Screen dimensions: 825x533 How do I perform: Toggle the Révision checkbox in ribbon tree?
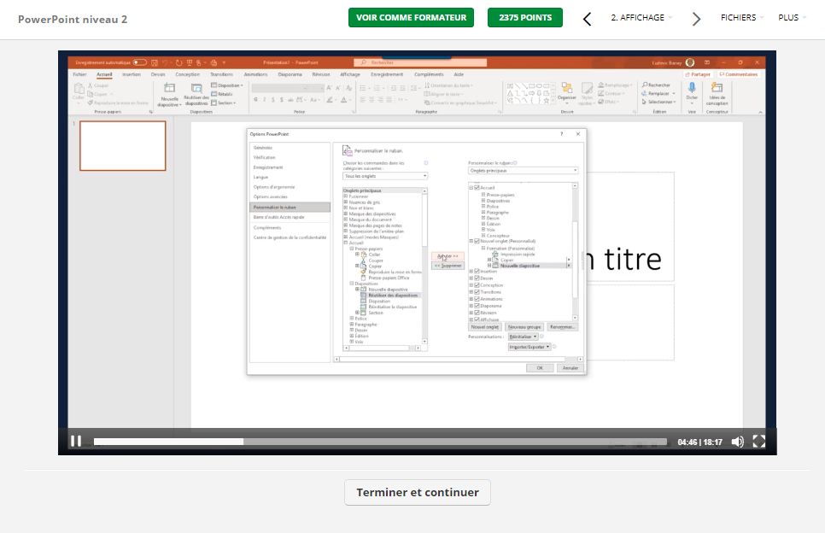tap(477, 313)
